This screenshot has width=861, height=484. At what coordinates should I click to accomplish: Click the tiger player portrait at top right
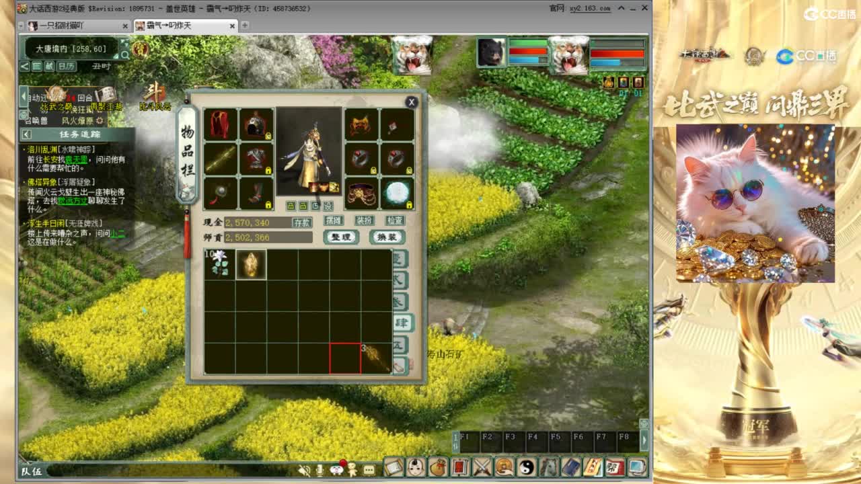pyautogui.click(x=569, y=54)
